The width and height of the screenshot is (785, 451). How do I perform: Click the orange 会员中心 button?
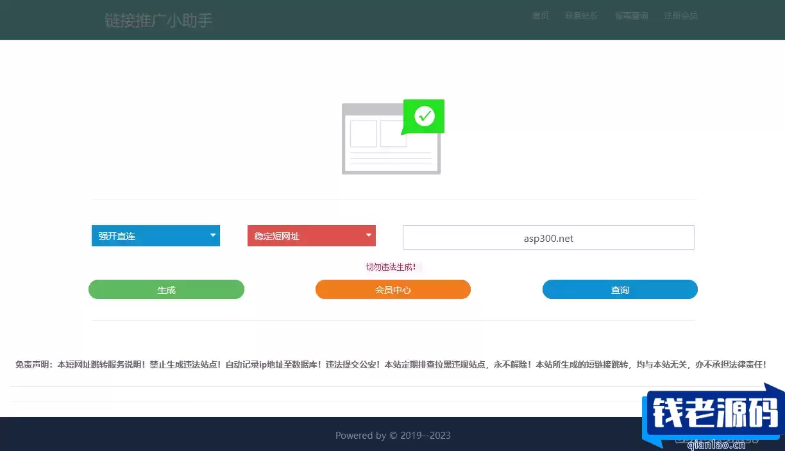pos(393,289)
